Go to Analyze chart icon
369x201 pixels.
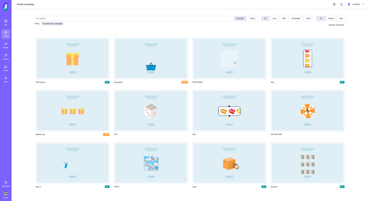6,67
